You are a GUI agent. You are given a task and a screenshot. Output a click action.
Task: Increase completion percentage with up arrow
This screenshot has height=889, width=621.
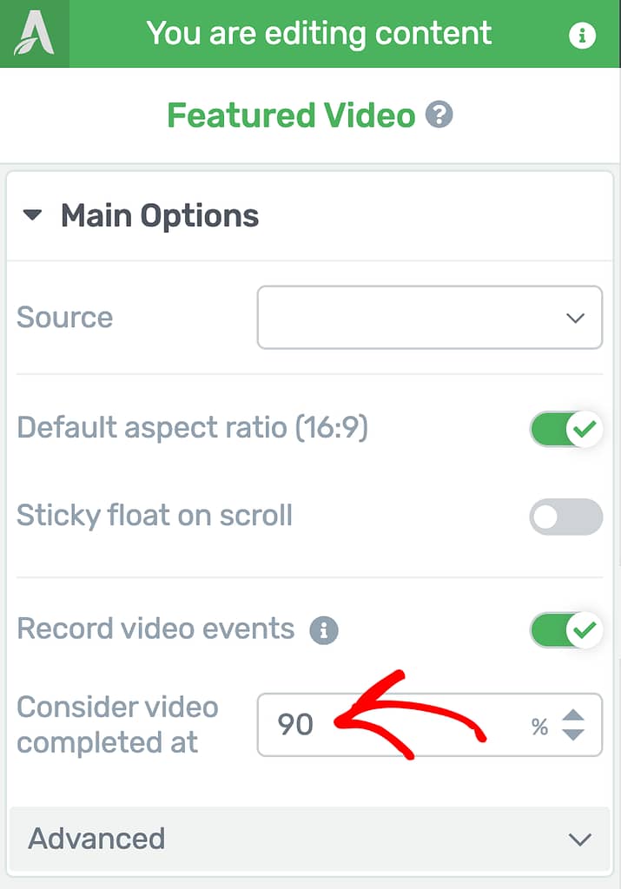click(572, 715)
